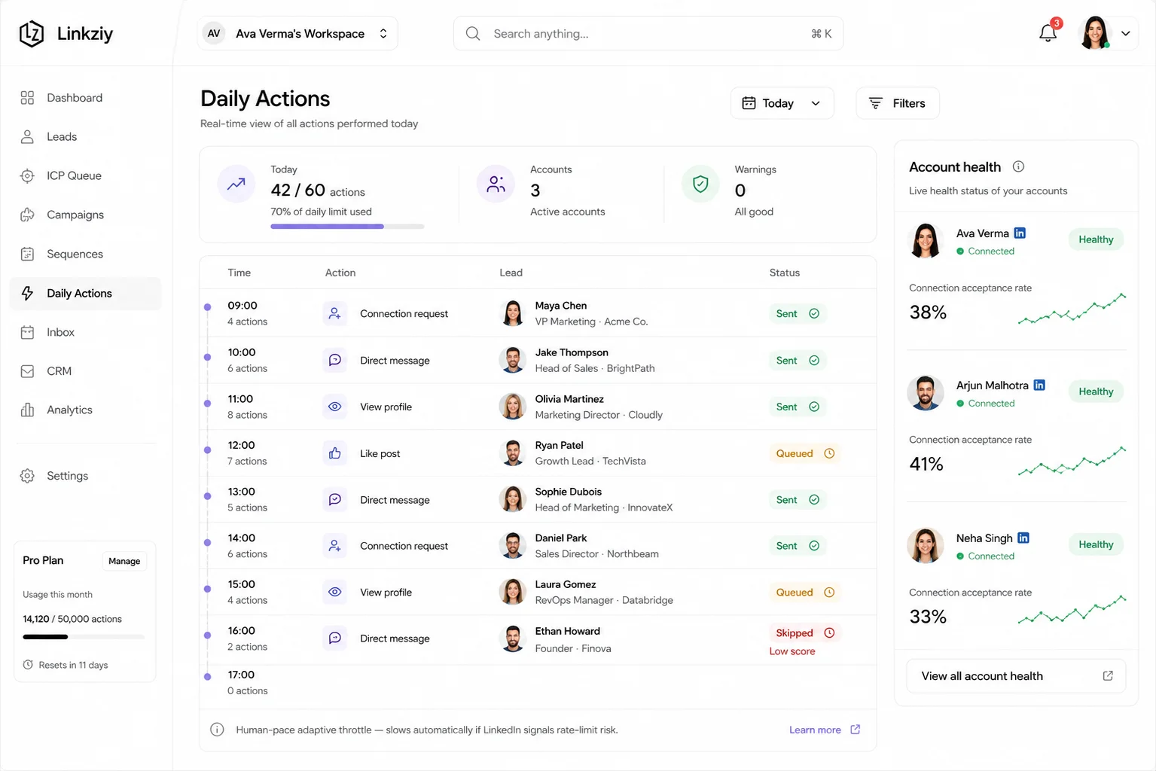The image size is (1156, 771).
Task: Click the monthly usage progress bar
Action: 84,637
